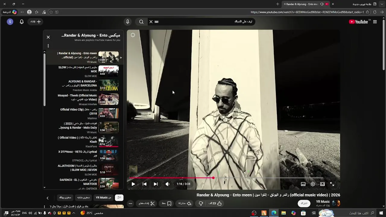Screen dimensions: 386x217
Task: Open a new browser tab with plus
Action: pyautogui.click(x=278, y=4)
